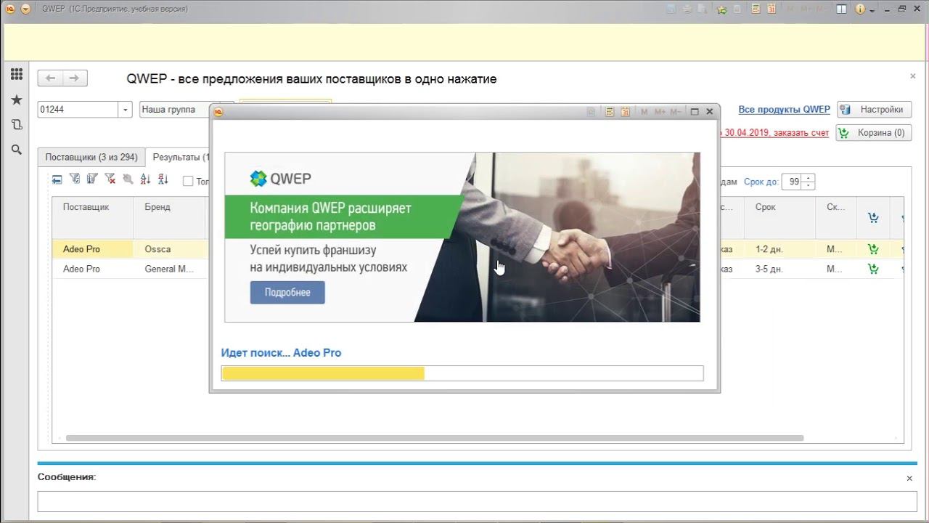The image size is (929, 523).
Task: Decrease Срок до with the down stepper
Action: pyautogui.click(x=809, y=186)
